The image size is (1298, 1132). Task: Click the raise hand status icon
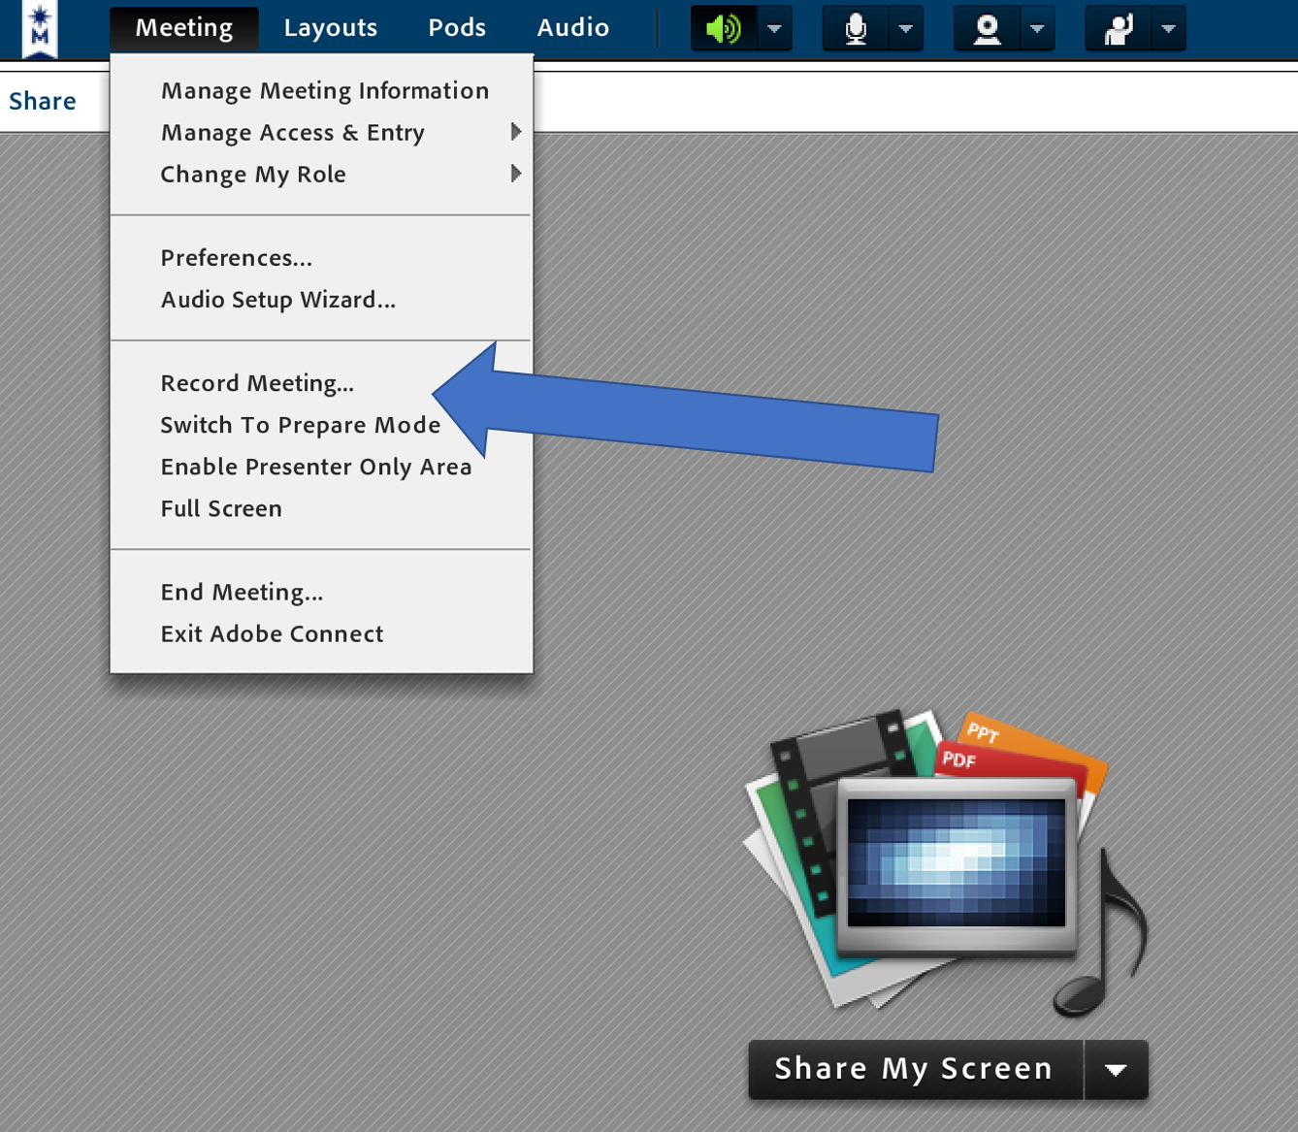click(1119, 29)
